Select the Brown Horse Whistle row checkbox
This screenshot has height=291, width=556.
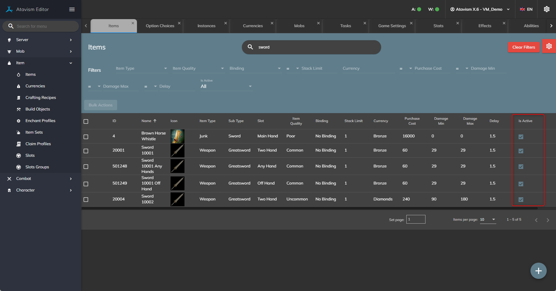(86, 137)
